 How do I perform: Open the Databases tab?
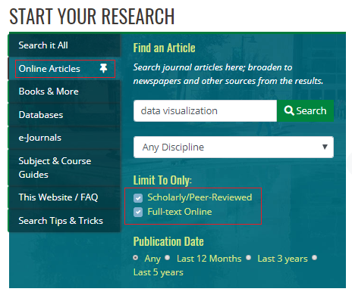click(64, 115)
